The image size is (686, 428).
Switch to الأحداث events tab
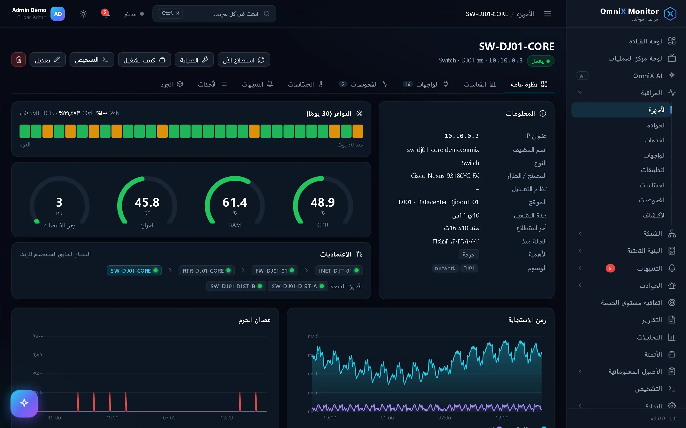click(x=212, y=84)
